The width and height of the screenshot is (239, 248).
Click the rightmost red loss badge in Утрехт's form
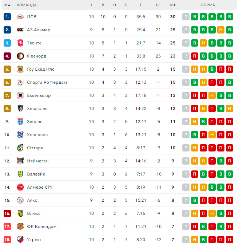[x=229, y=240]
